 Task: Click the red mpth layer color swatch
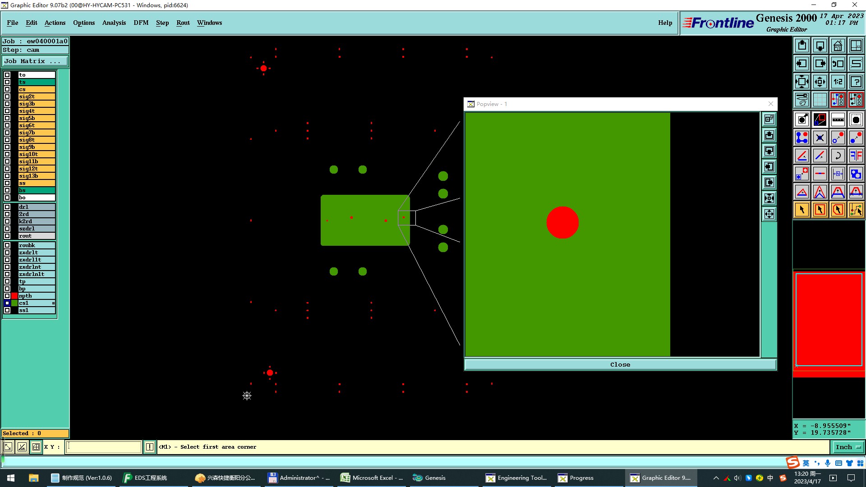tap(14, 296)
